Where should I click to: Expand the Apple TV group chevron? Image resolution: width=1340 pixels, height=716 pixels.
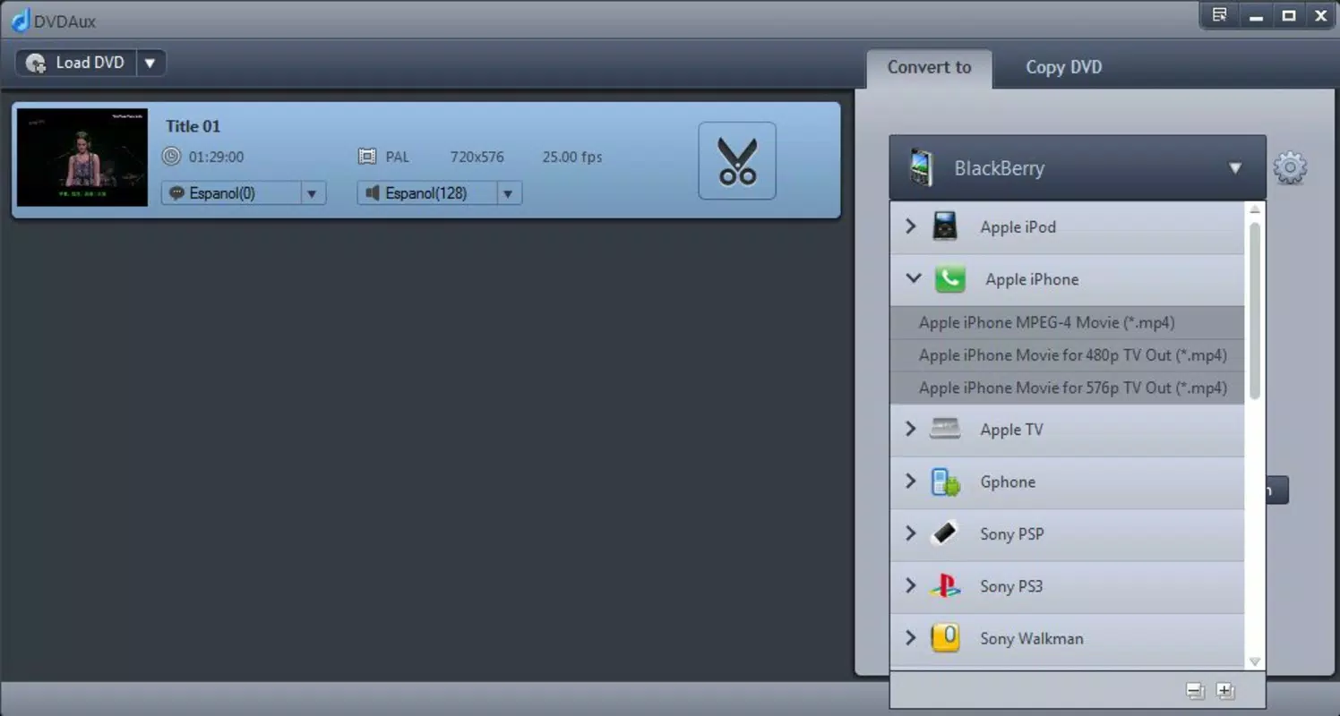[911, 429]
